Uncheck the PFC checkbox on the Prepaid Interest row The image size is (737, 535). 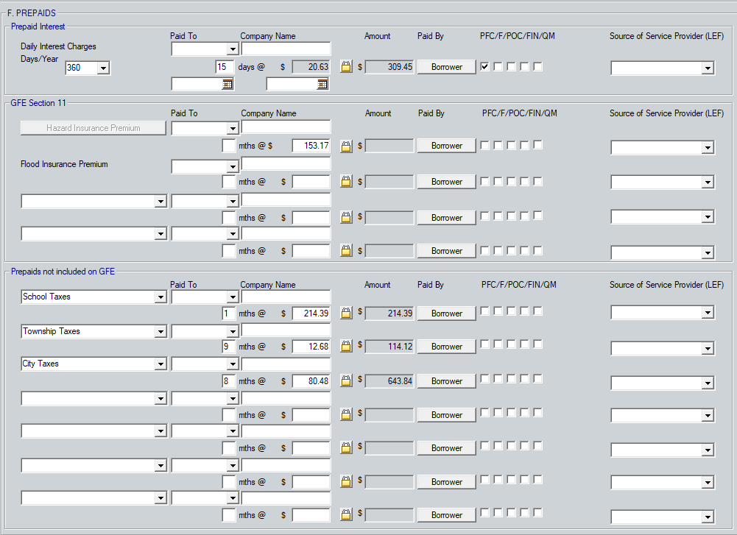point(484,66)
